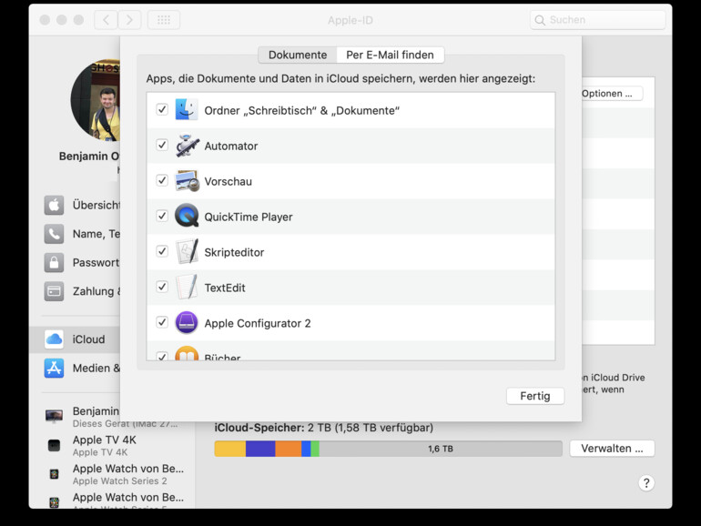Toggle the TextEdit checkbox
701x526 pixels.
click(x=162, y=288)
